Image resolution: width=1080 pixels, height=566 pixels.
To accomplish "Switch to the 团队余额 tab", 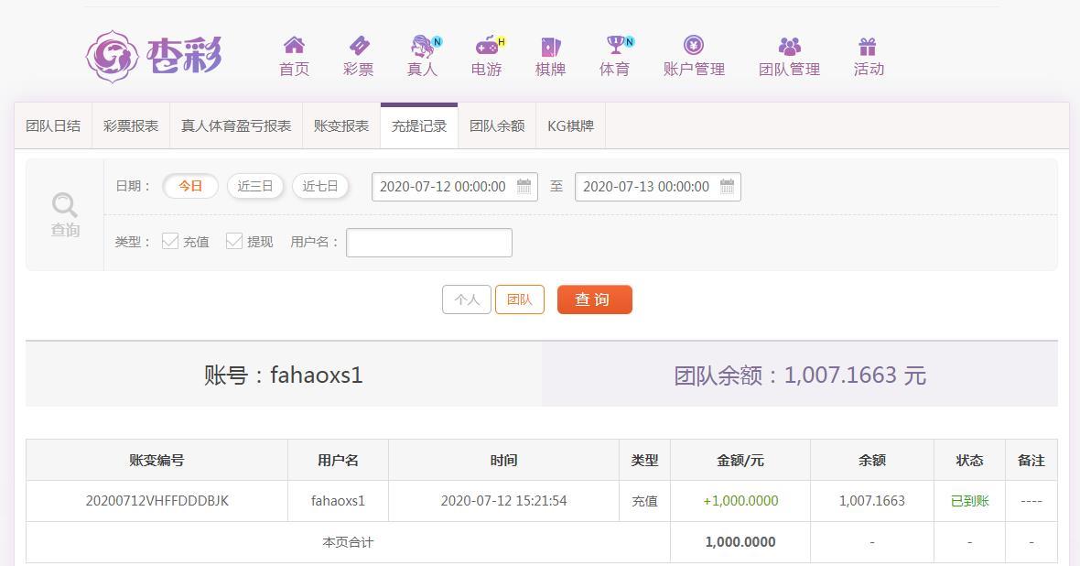I will (497, 126).
